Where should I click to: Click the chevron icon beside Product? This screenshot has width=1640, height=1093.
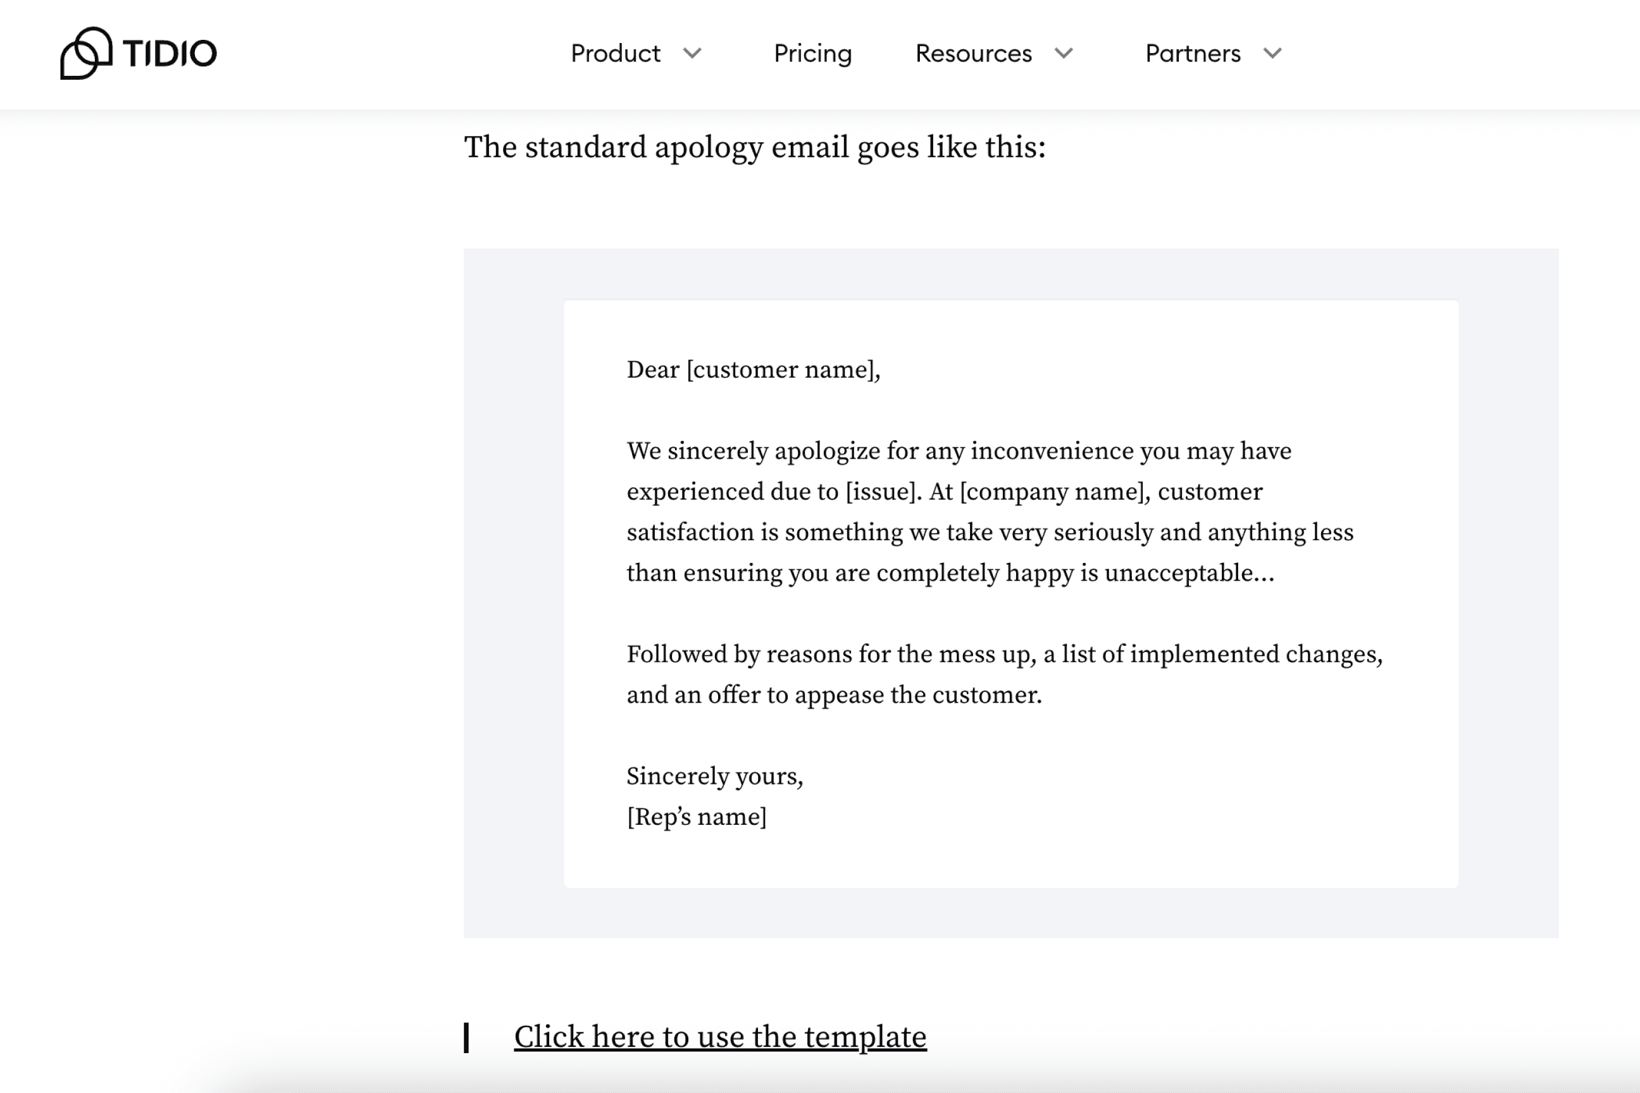coord(692,54)
